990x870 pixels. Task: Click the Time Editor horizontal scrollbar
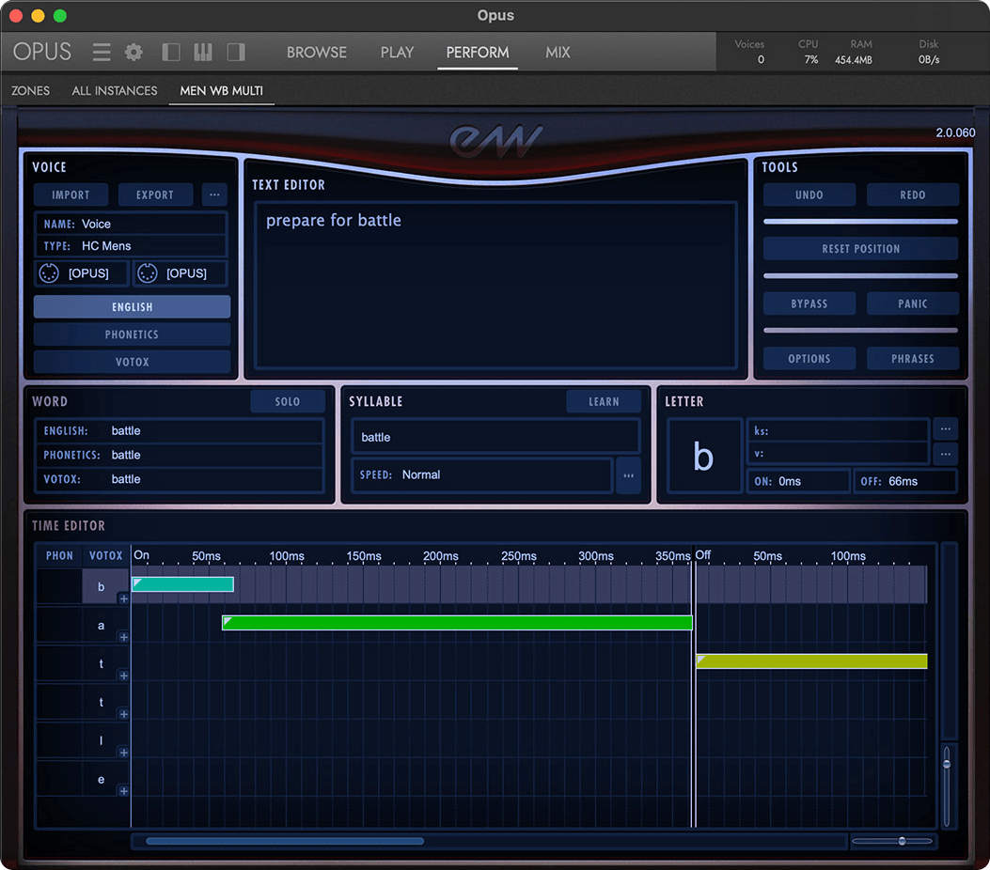285,841
